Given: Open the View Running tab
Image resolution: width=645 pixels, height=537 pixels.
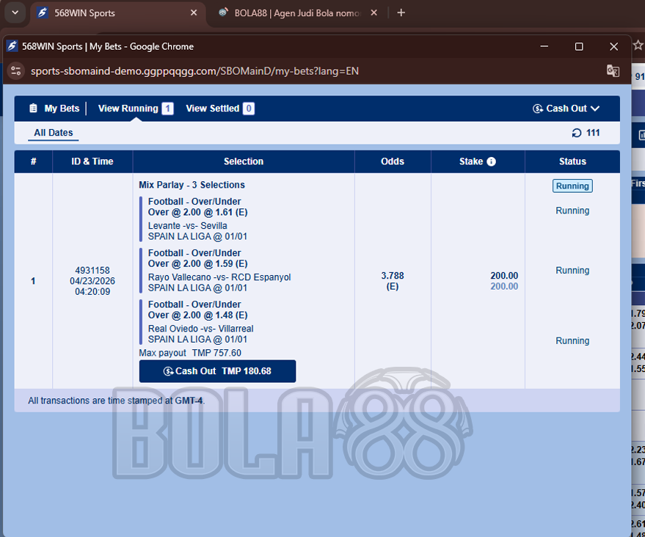Looking at the screenshot, I should [128, 108].
